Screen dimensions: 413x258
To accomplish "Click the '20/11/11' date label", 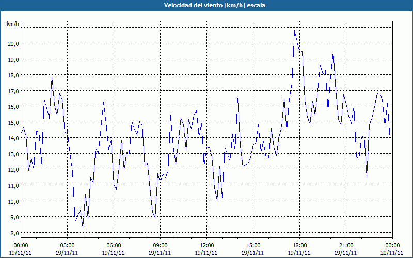I will (392, 253).
